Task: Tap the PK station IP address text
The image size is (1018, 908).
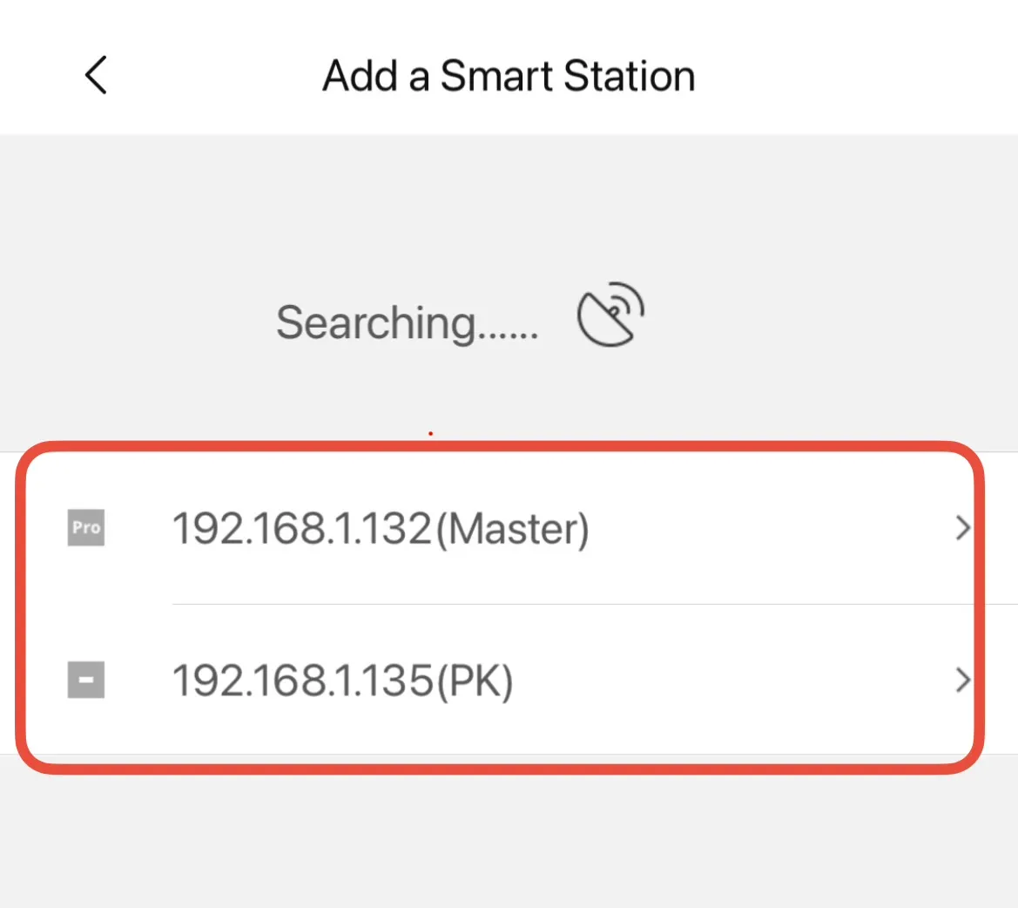Action: coord(344,680)
